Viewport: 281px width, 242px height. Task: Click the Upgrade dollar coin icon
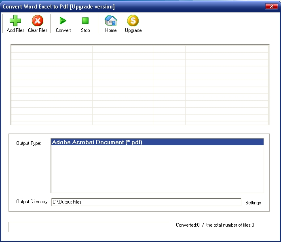coord(133,21)
